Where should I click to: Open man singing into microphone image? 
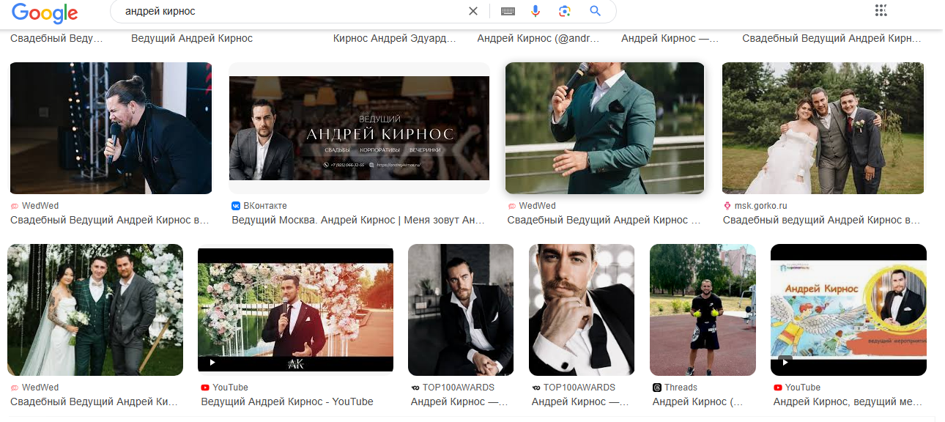coord(111,127)
